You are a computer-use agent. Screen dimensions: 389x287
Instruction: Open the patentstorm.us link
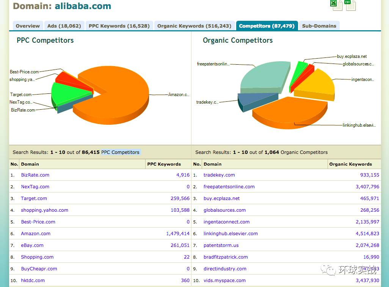[x=221, y=245]
